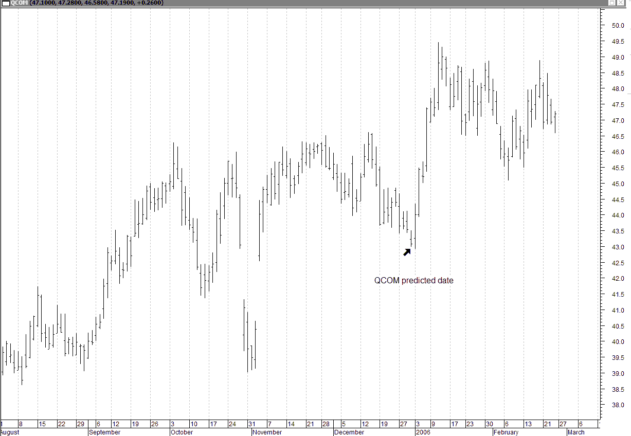Viewport: 631px width, 436px height.
Task: Click the date label 7 in November
Action: point(269,424)
